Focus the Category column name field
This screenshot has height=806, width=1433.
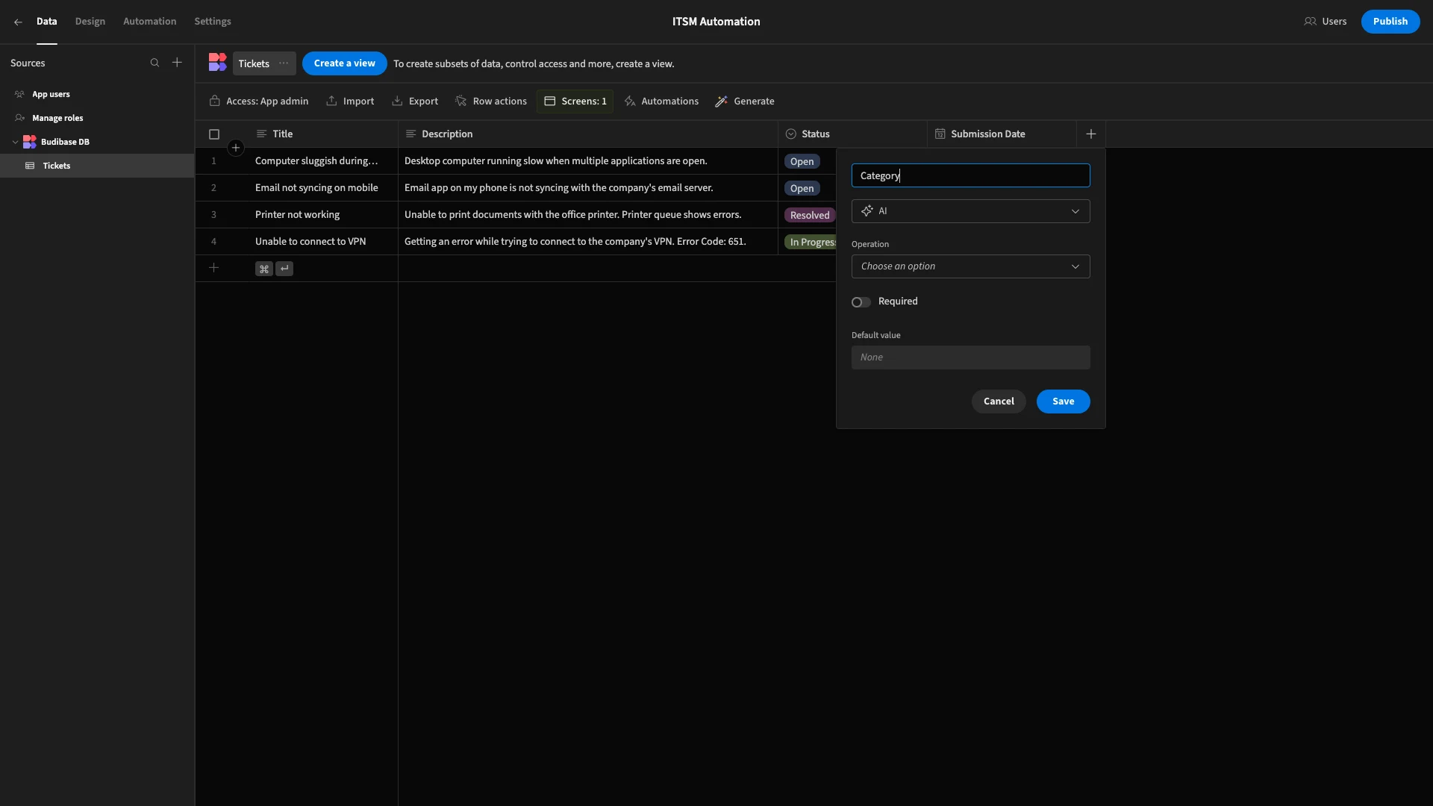(x=970, y=175)
